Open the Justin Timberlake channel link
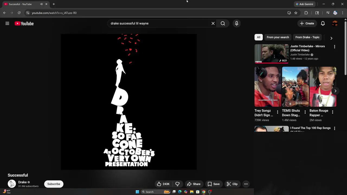The height and width of the screenshot is (195, 347). point(300,55)
